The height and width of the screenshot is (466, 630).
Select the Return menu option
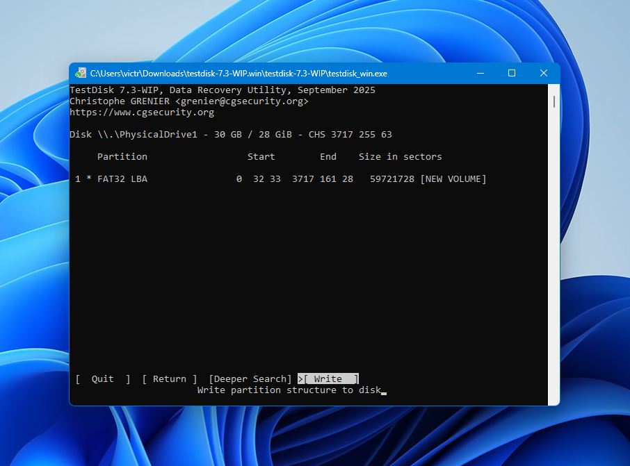click(170, 379)
